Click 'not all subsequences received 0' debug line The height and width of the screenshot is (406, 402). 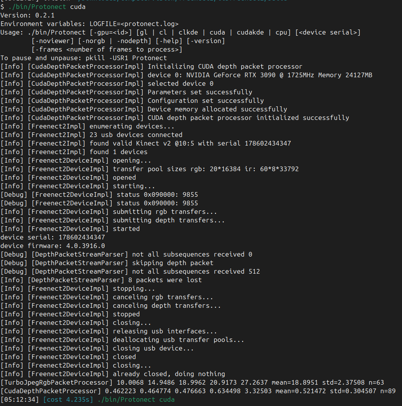126,255
